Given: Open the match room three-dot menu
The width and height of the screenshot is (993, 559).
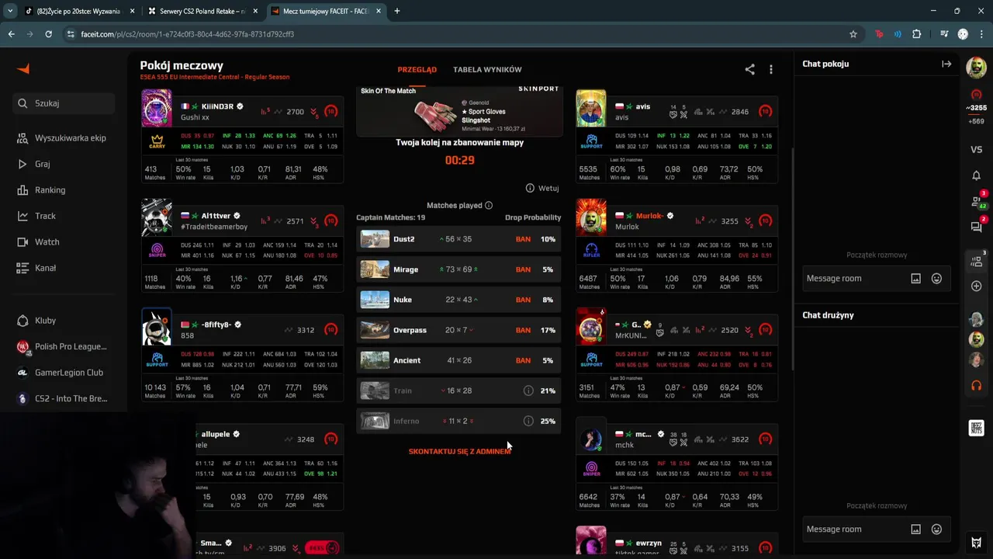Looking at the screenshot, I should [770, 69].
